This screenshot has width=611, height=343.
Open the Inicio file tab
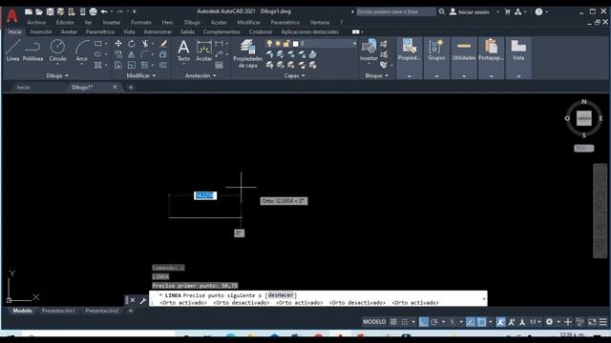tap(23, 88)
